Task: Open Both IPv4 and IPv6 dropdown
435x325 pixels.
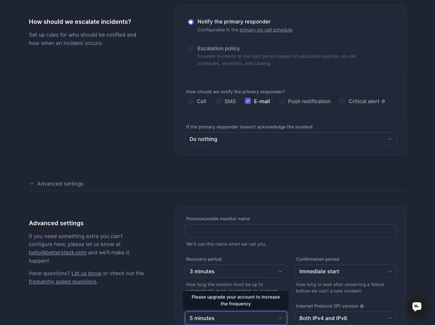Action: (346, 318)
